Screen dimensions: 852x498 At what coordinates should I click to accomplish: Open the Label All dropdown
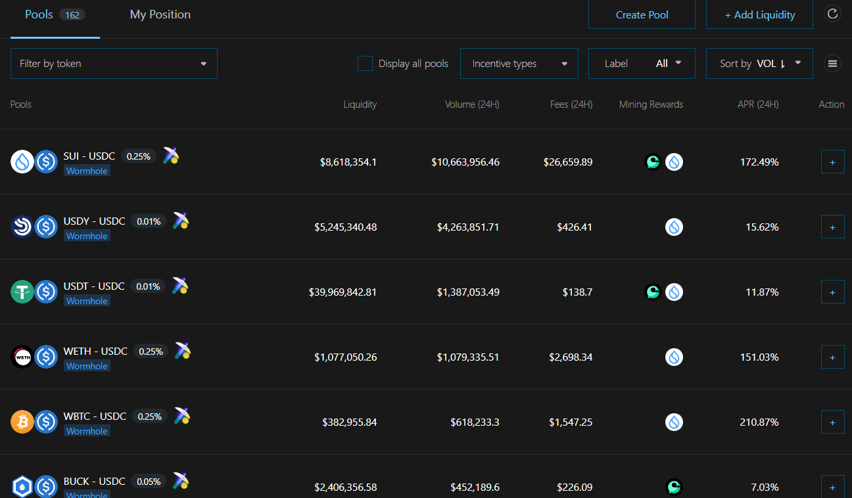[642, 64]
